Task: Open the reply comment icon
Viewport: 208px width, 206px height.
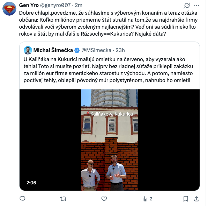Action: click(x=22, y=199)
